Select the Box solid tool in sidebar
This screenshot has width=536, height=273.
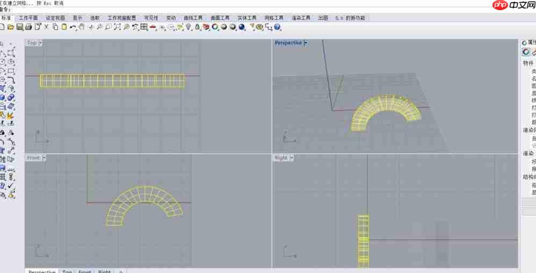tap(2, 98)
